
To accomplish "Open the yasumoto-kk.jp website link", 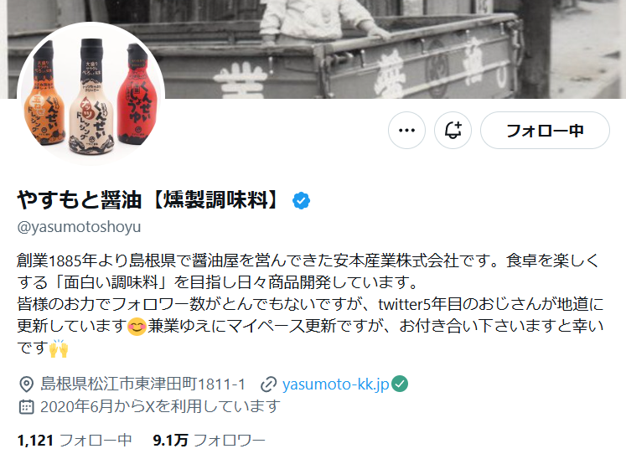I will (335, 384).
